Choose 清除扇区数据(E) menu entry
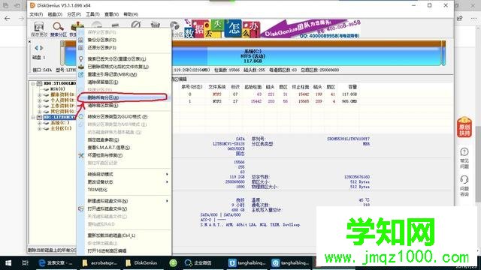The width and height of the screenshot is (481, 270). pyautogui.click(x=124, y=105)
